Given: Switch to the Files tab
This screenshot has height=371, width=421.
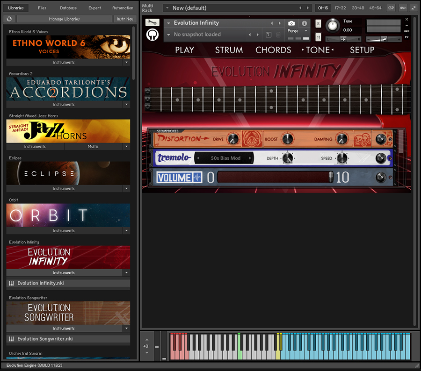Looking at the screenshot, I should 42,8.
